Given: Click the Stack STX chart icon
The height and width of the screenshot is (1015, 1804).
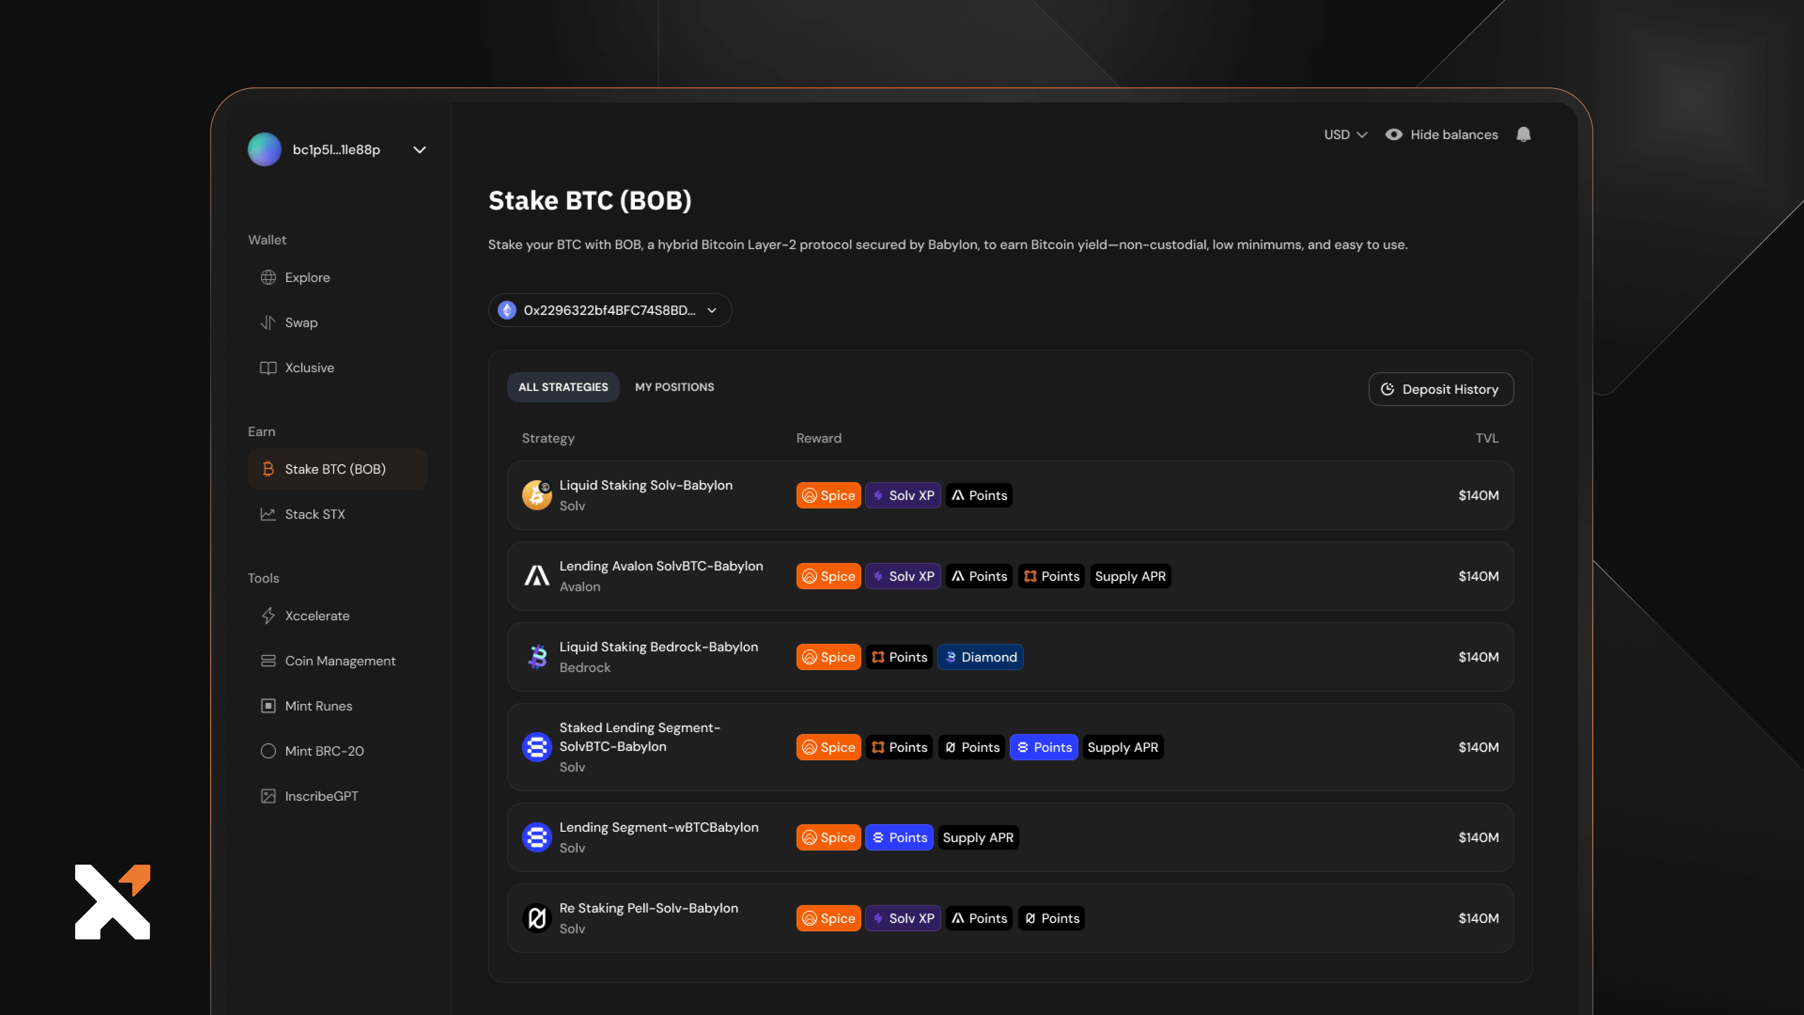Looking at the screenshot, I should [268, 514].
